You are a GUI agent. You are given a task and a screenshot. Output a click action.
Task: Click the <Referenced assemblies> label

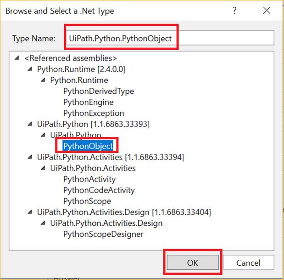[71, 58]
